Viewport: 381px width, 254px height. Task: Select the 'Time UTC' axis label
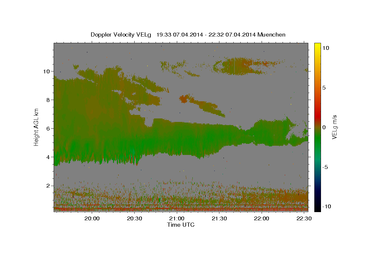click(x=181, y=225)
